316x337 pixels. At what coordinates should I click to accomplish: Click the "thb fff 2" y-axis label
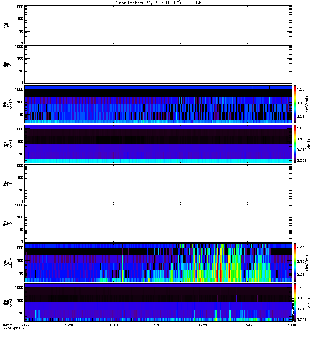(8, 64)
